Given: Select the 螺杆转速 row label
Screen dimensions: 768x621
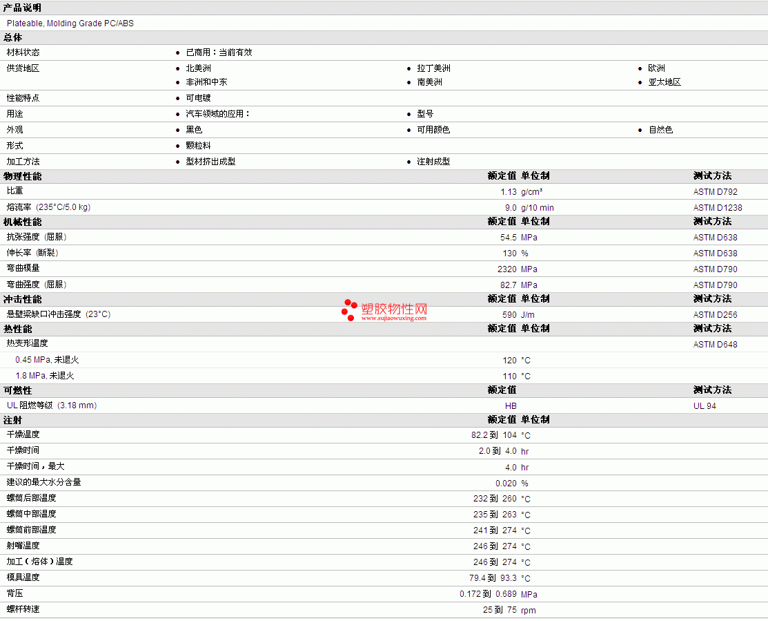Looking at the screenshot, I should click(23, 609).
